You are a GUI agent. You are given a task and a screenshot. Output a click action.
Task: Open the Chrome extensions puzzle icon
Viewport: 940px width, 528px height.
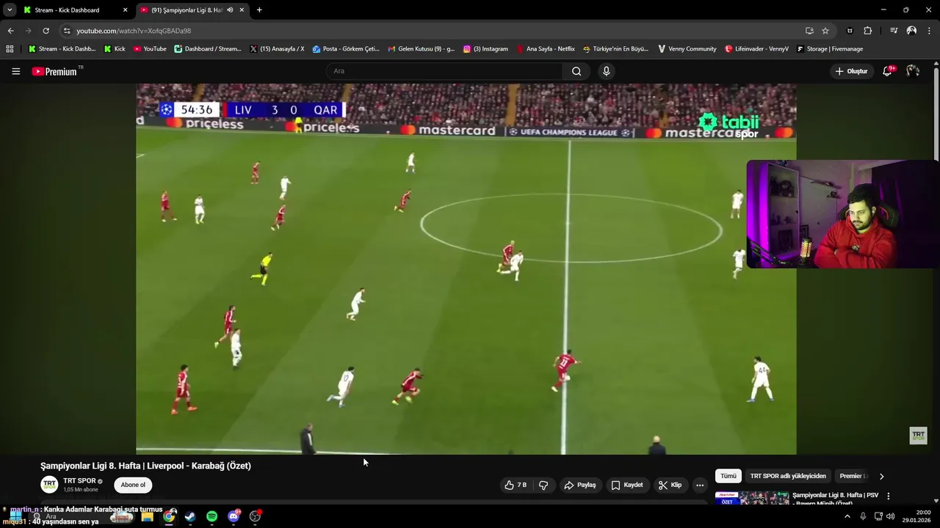point(867,31)
